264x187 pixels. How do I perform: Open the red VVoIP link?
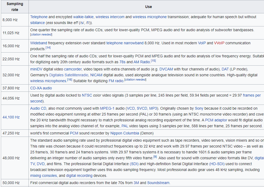219,43
